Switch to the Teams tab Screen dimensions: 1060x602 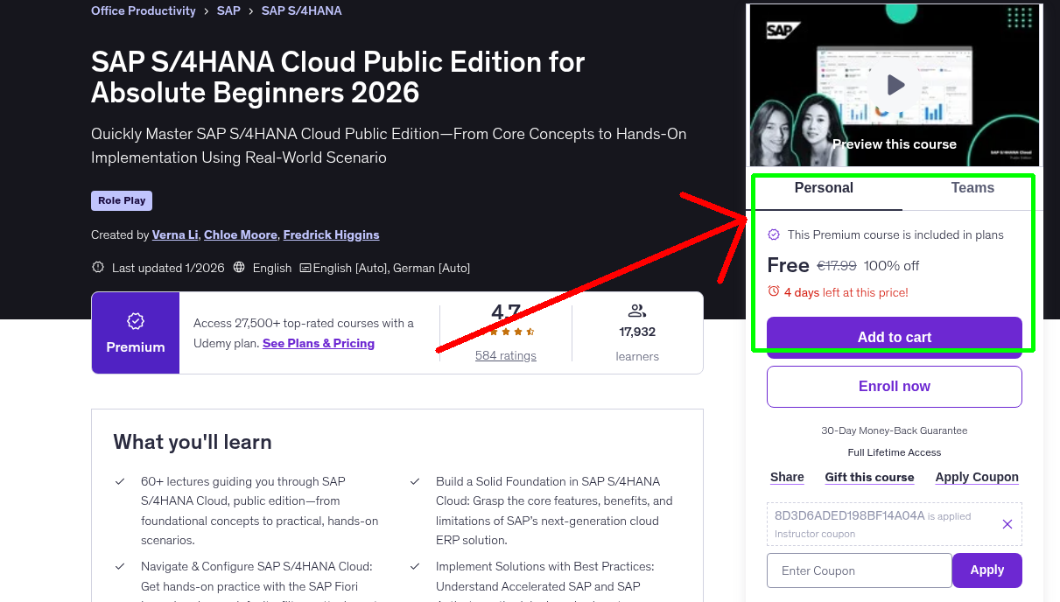[x=972, y=187]
